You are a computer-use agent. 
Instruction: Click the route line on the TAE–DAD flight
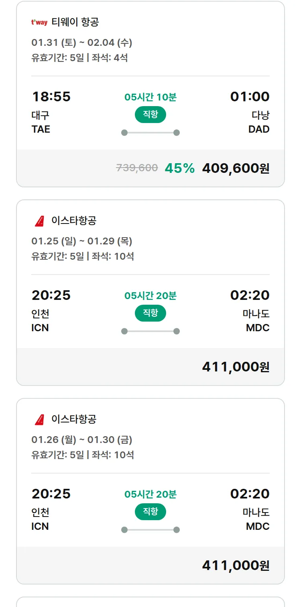pos(150,133)
